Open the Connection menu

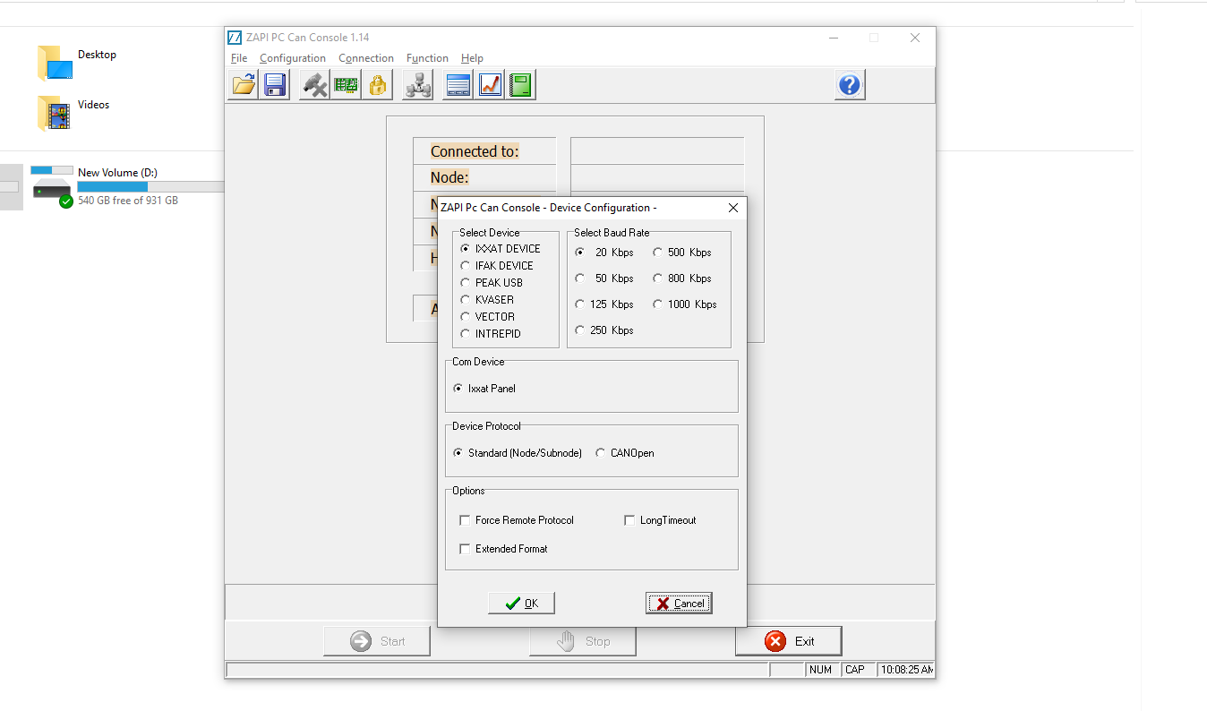coord(366,58)
